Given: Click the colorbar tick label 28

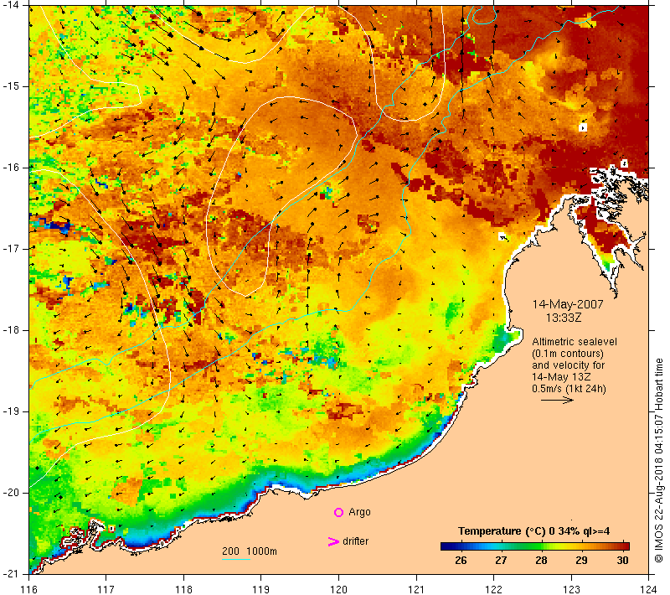Looking at the screenshot, I should [541, 561].
